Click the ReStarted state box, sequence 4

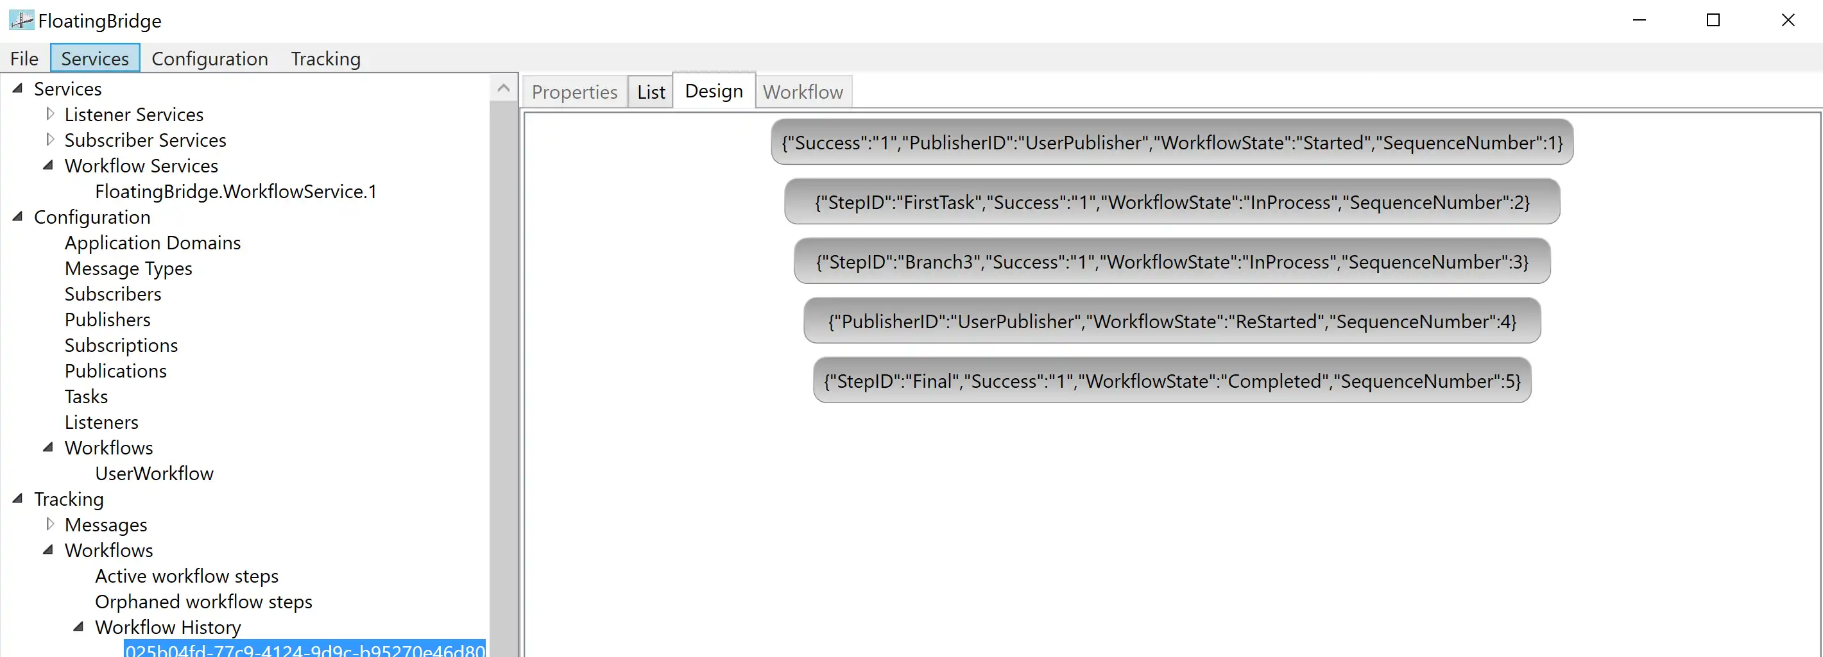tap(1172, 321)
